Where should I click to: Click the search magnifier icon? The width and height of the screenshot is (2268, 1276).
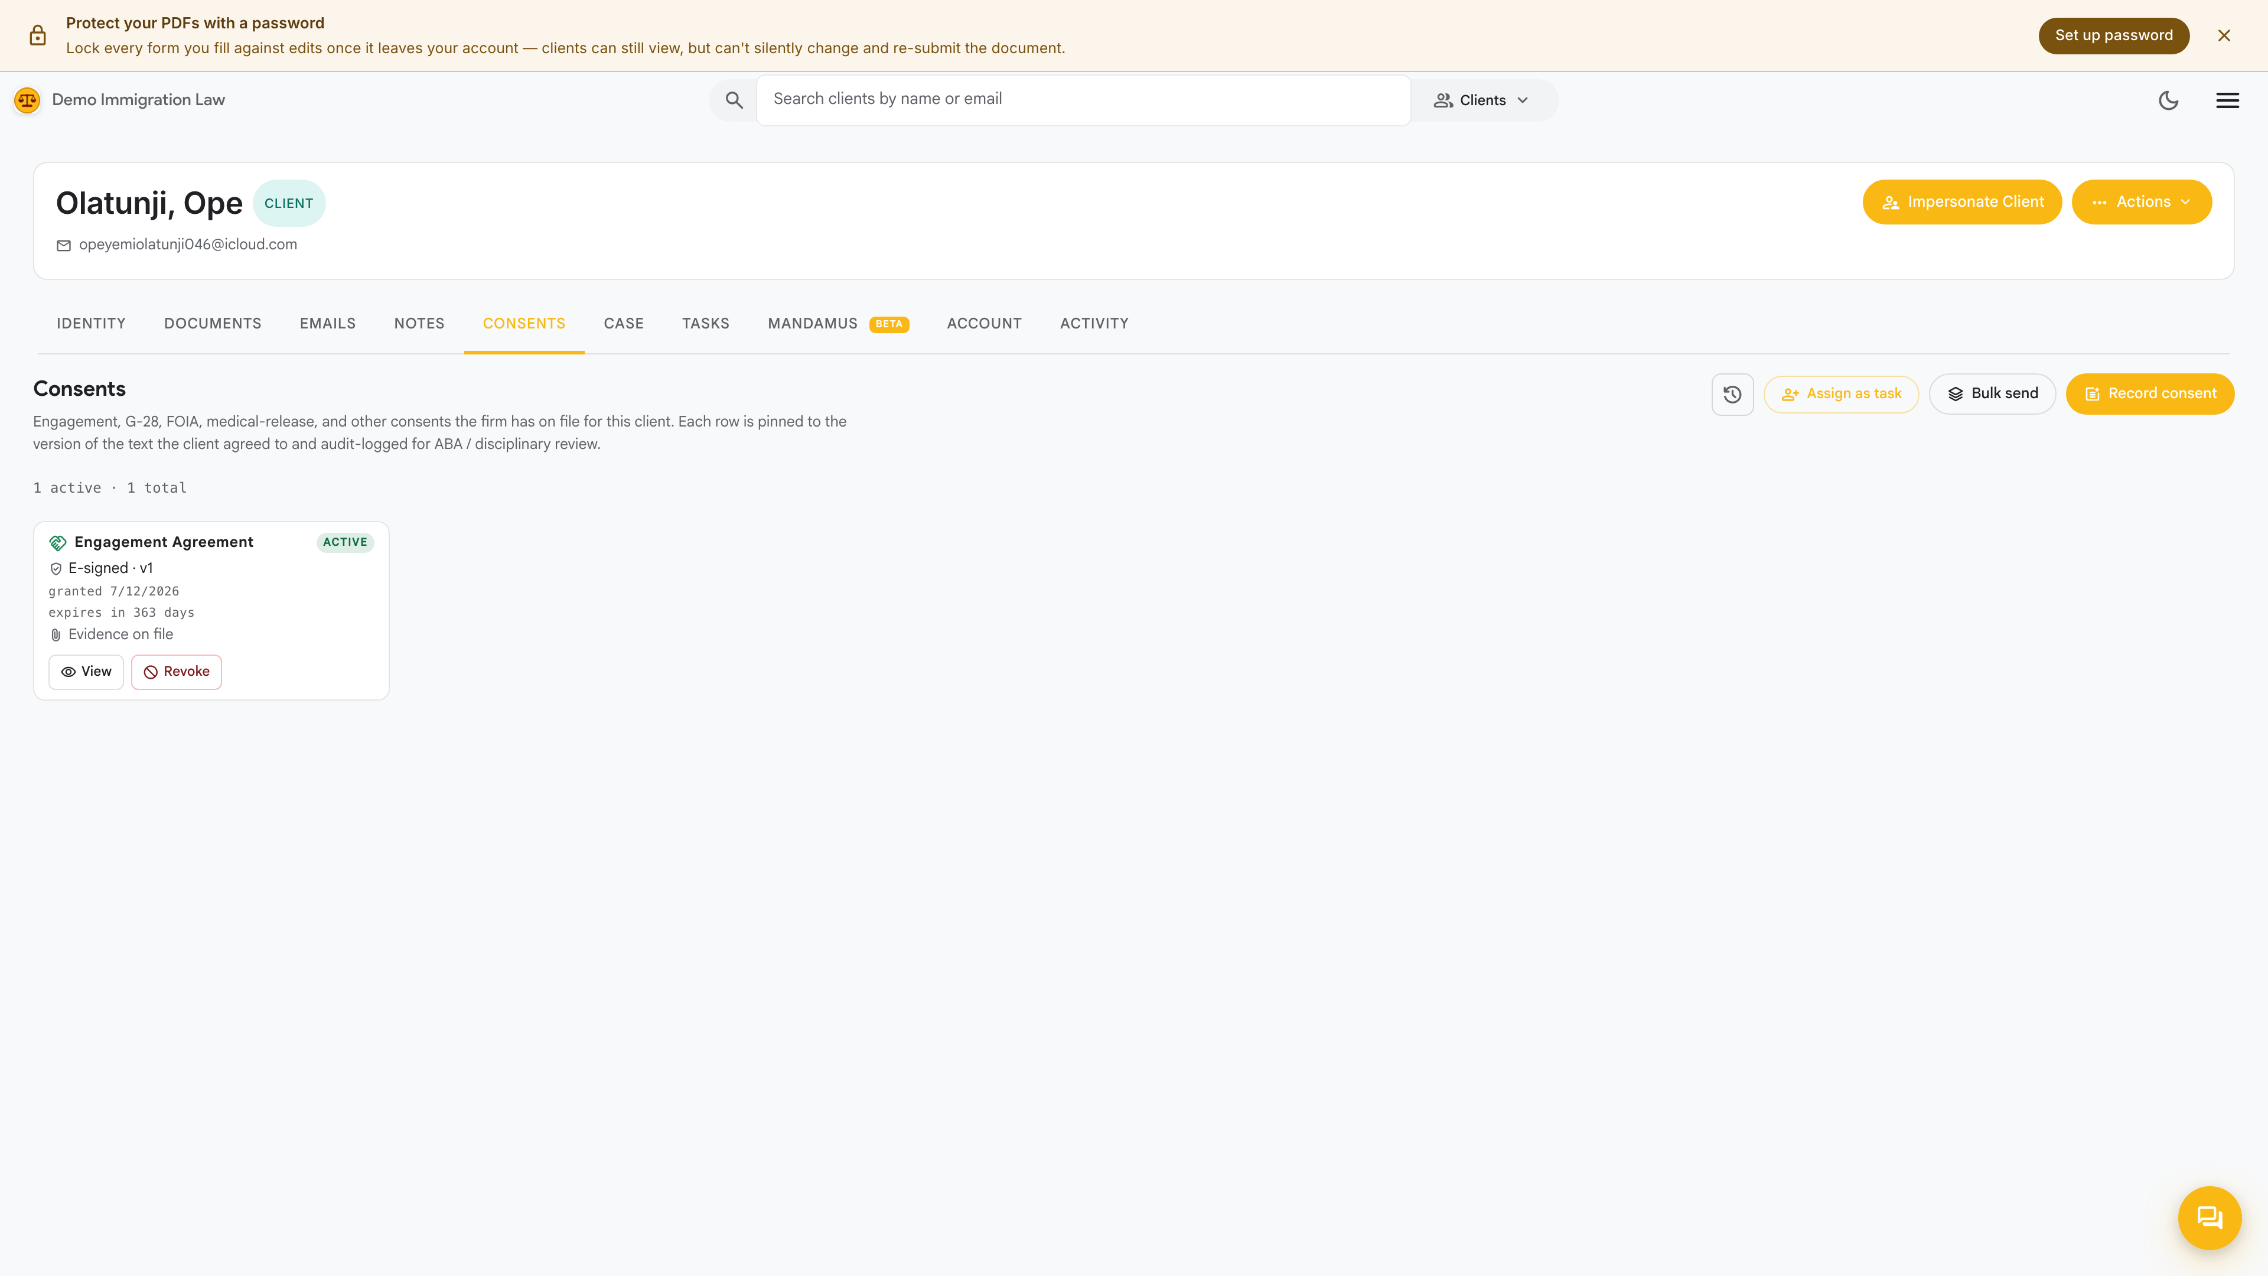734,100
